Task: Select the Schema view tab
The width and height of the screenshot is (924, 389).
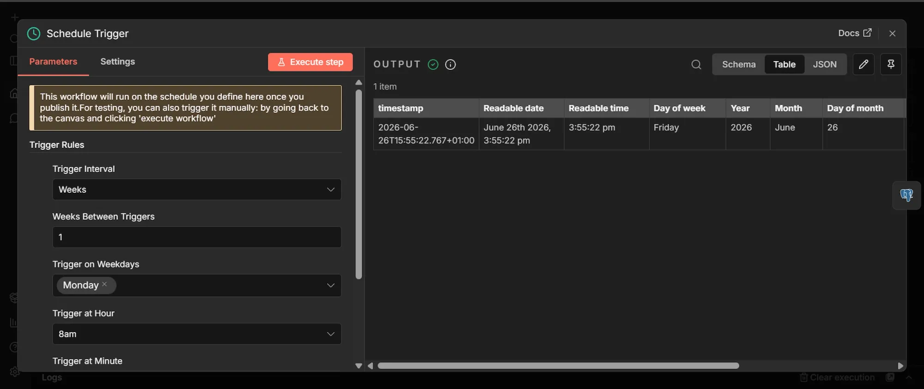Action: [x=739, y=64]
